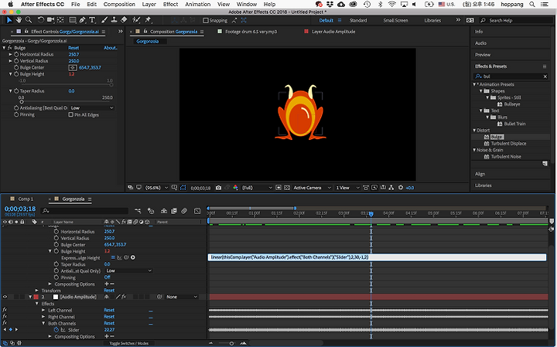
Task: Open the Active Camera dropdown
Action: [312, 188]
